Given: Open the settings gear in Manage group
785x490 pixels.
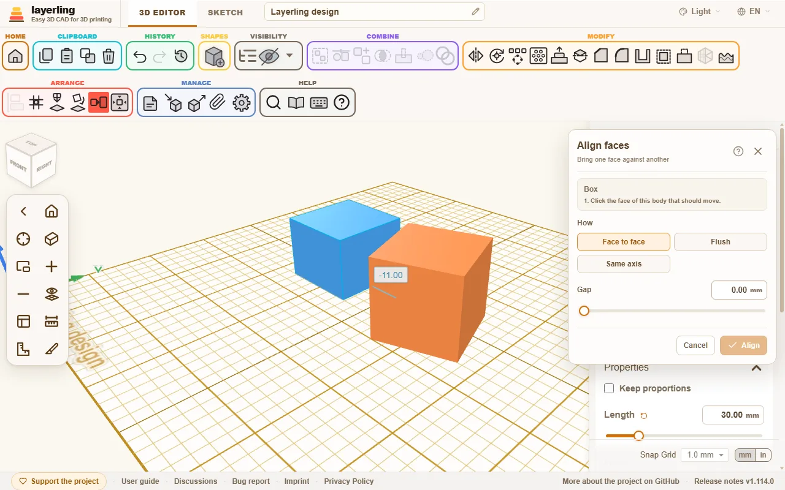Looking at the screenshot, I should coord(242,102).
